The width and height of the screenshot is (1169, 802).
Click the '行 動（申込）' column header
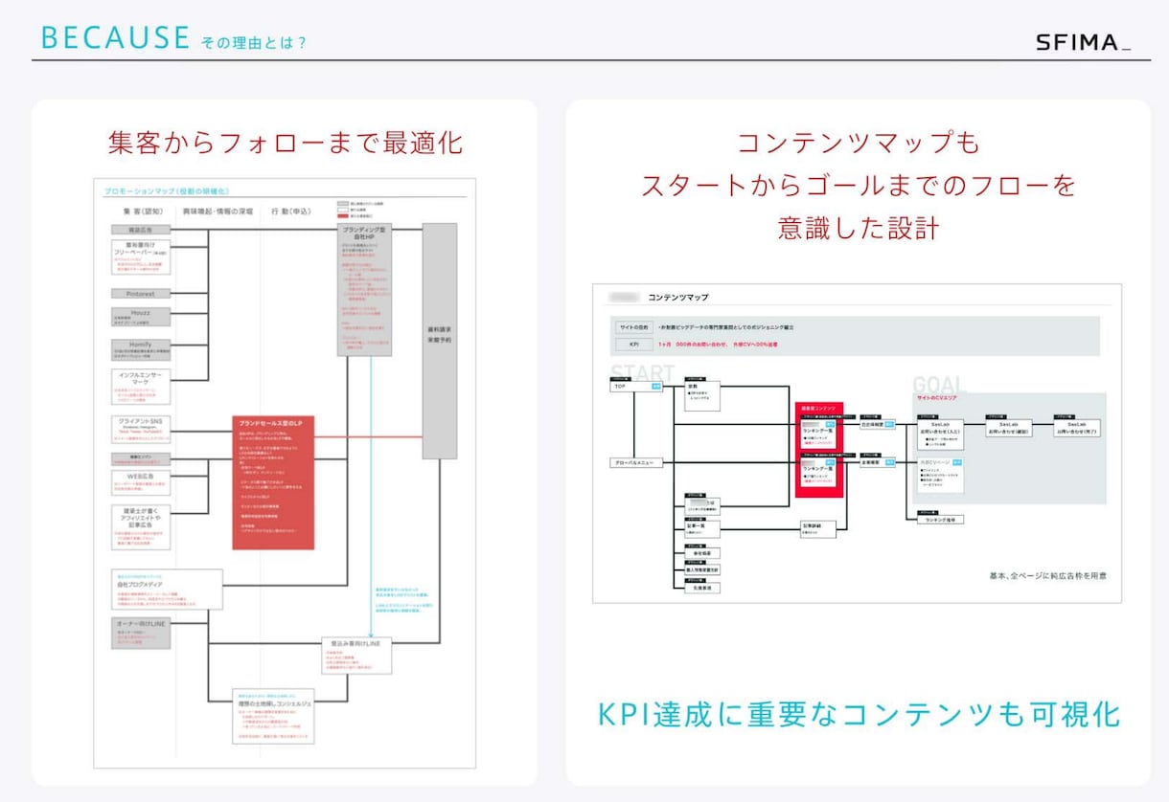(x=291, y=212)
